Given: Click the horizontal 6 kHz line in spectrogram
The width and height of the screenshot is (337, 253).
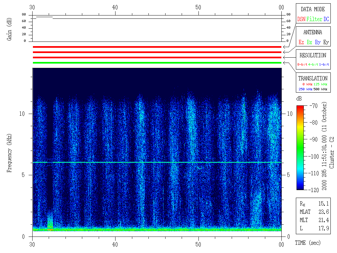Looking at the screenshot, I should pos(157,162).
